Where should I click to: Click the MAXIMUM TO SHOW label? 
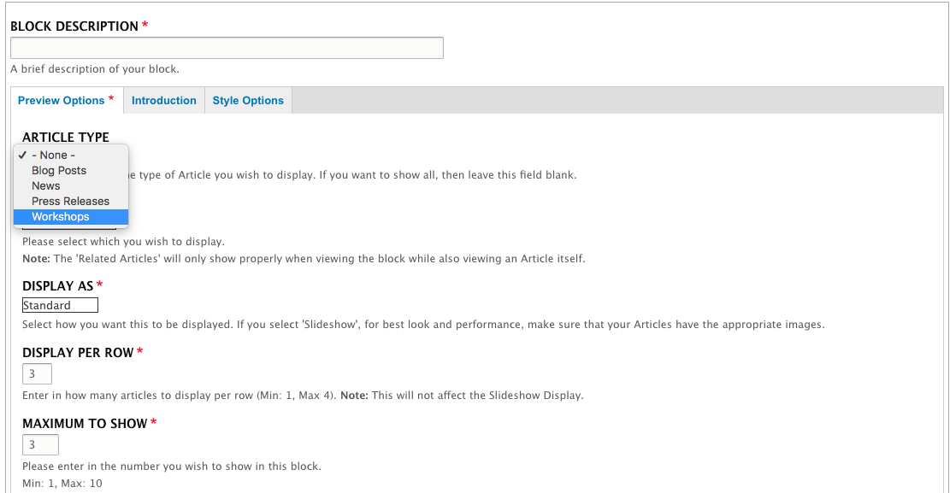pyautogui.click(x=85, y=424)
